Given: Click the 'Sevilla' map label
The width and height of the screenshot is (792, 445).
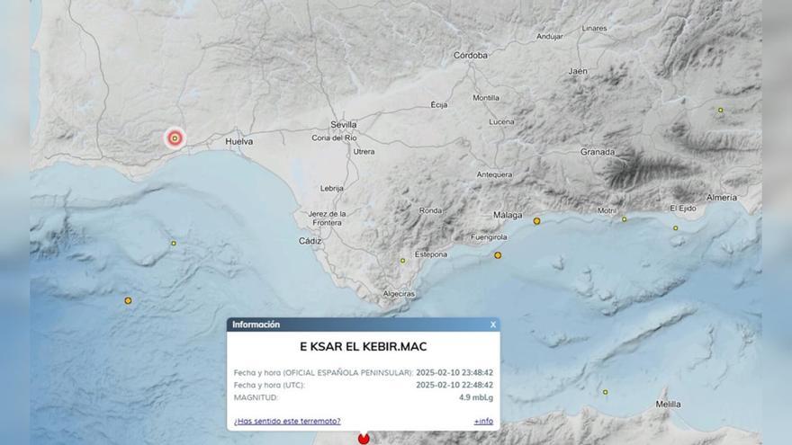Looking at the screenshot, I should 344,125.
